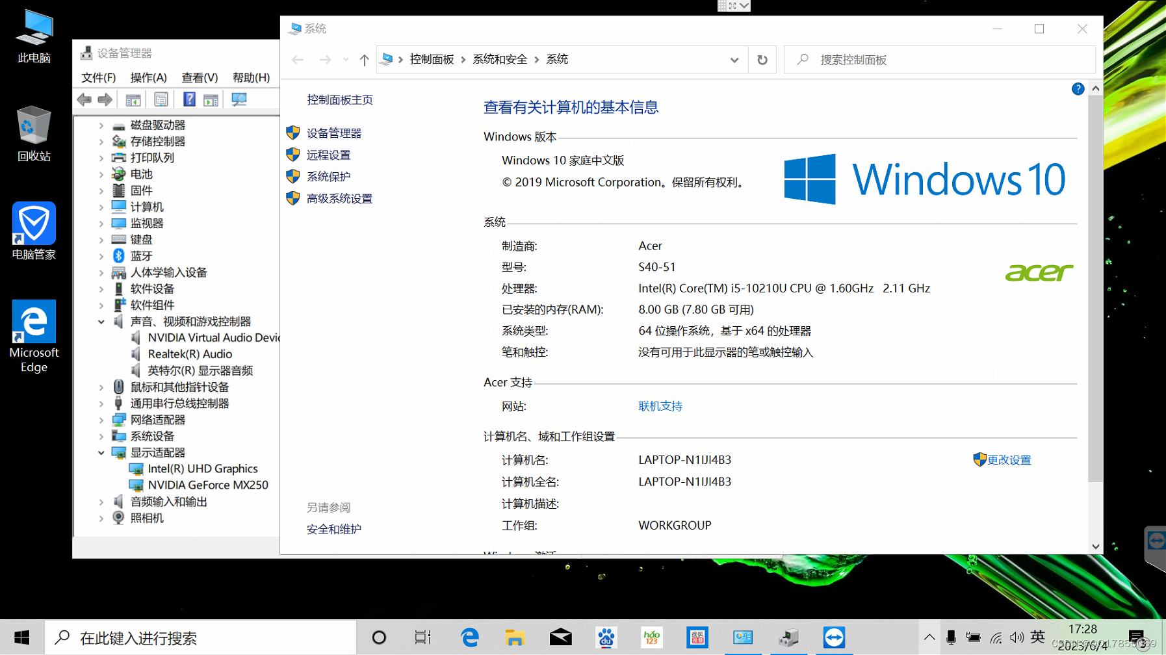1166x655 pixels.
Task: Select Realtek(R) Audio device
Action: click(190, 354)
